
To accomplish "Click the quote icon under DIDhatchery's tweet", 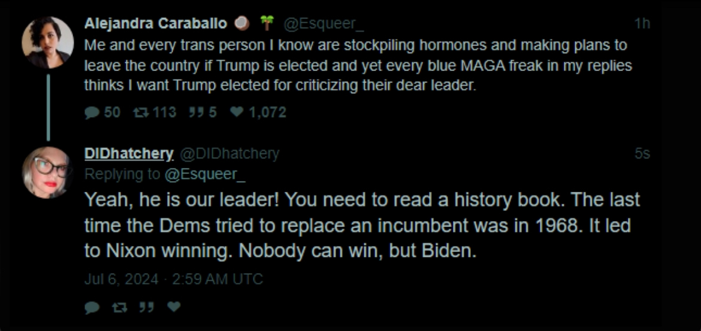I will 147,307.
